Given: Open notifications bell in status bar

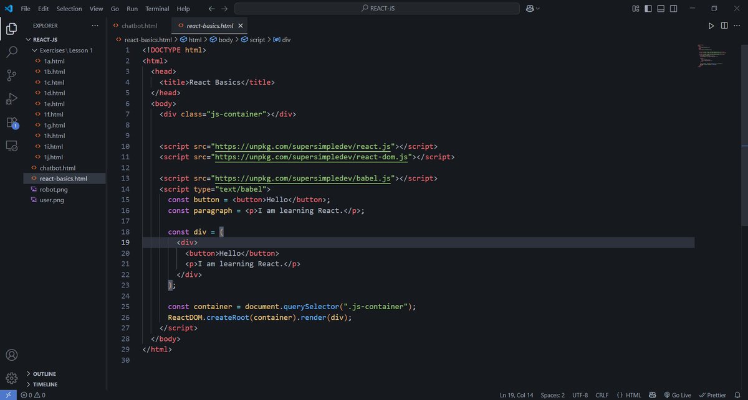Looking at the screenshot, I should 739,395.
